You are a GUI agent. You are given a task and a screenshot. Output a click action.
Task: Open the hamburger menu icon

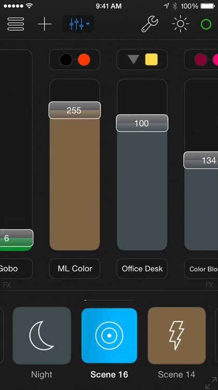pyautogui.click(x=16, y=24)
